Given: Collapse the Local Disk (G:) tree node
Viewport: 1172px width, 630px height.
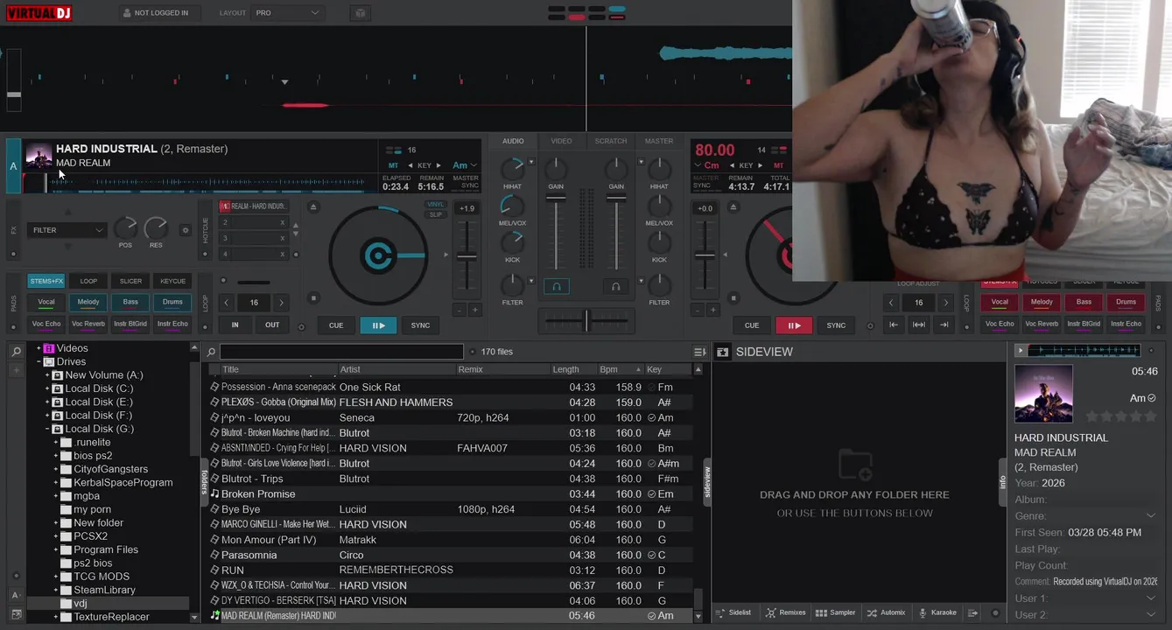Looking at the screenshot, I should 47,429.
